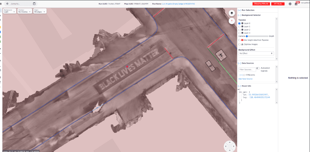
Task: Expand the FPAEvents source entry
Action: tap(241, 75)
